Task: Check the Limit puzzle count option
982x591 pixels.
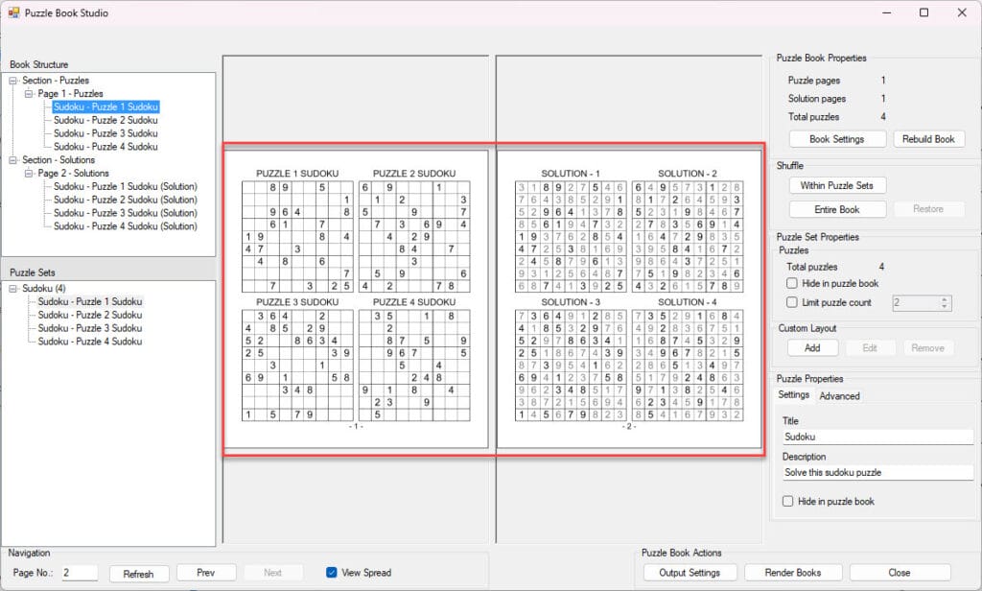Action: 792,302
